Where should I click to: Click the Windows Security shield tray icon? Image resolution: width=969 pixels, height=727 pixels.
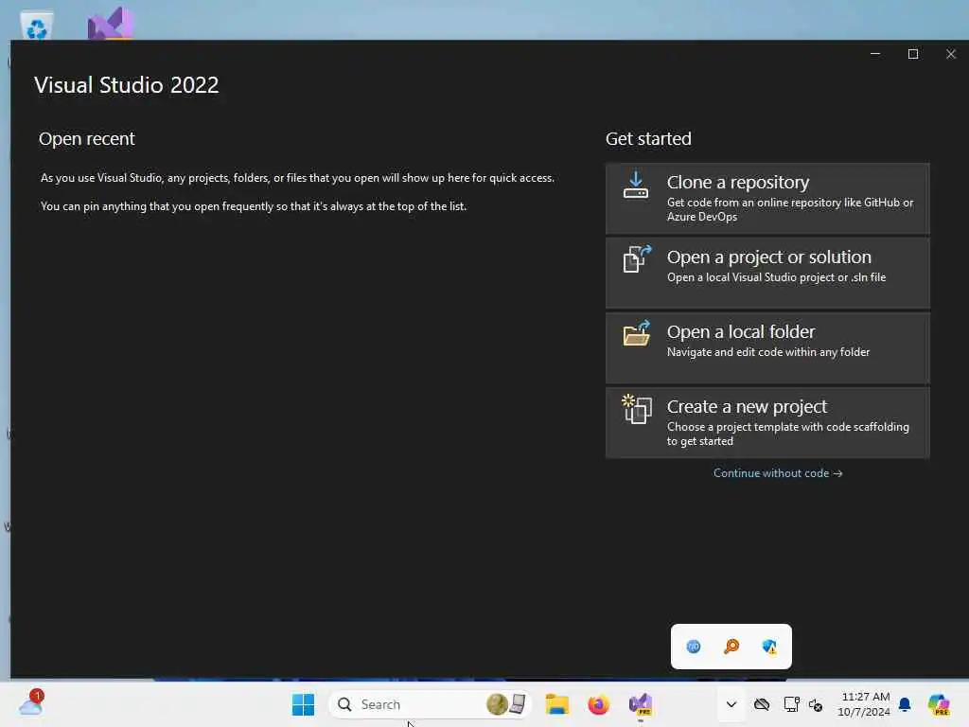click(x=769, y=647)
